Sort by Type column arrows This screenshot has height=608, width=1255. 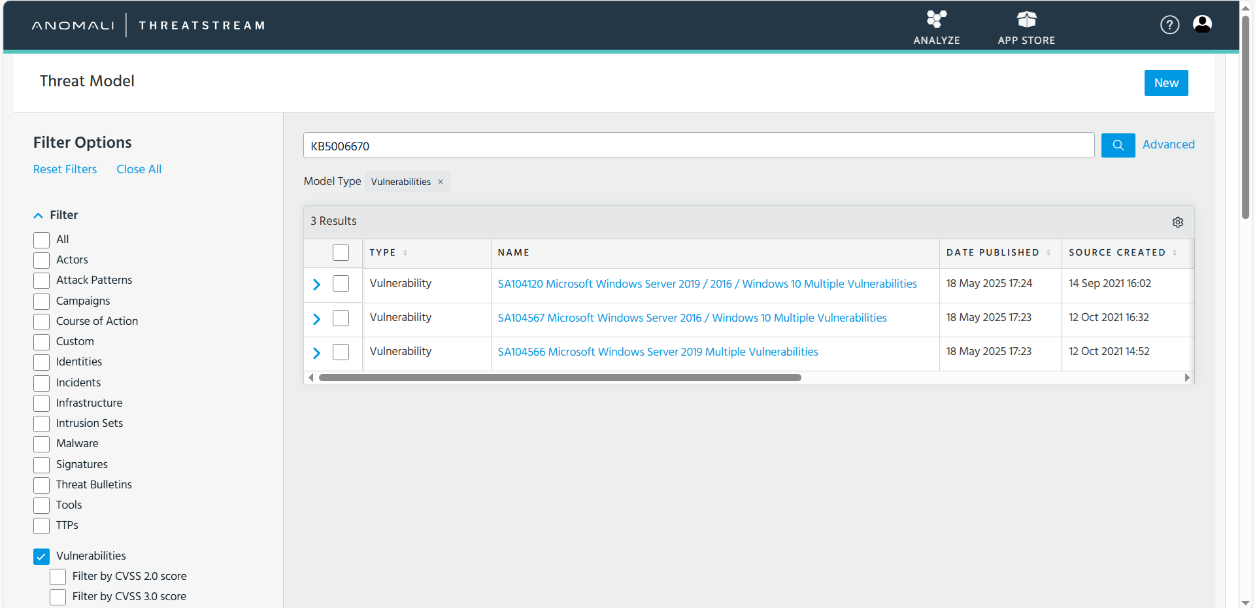coord(405,253)
